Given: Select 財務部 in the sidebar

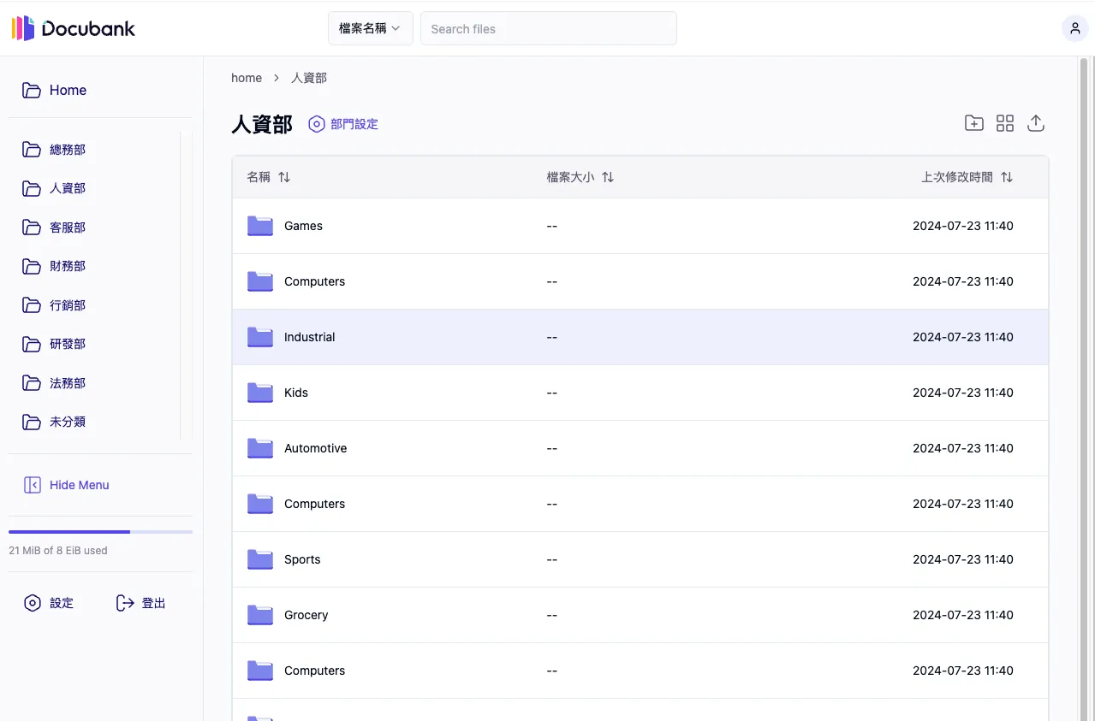Looking at the screenshot, I should tap(68, 266).
